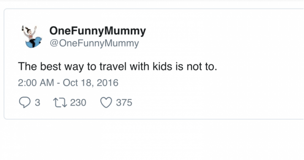View the 3 replies count
Viewport: 304px width, 160px height.
coord(38,102)
